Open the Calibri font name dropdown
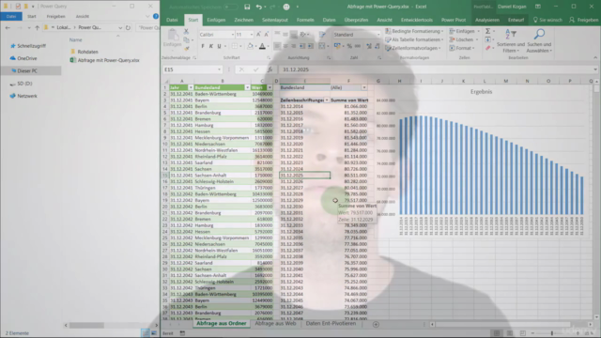 point(232,35)
